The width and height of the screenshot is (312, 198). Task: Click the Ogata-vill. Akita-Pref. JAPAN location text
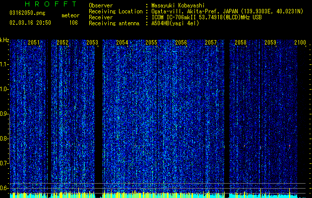(x=227, y=11)
